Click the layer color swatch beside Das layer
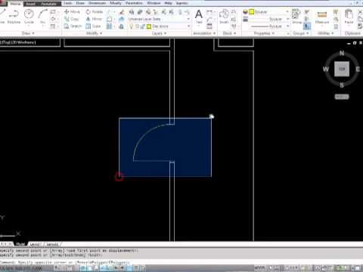Screen dimensions: 363x272 [x=149, y=26]
